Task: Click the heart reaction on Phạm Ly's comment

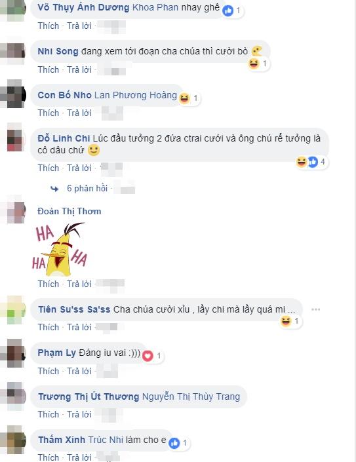Action: (148, 356)
